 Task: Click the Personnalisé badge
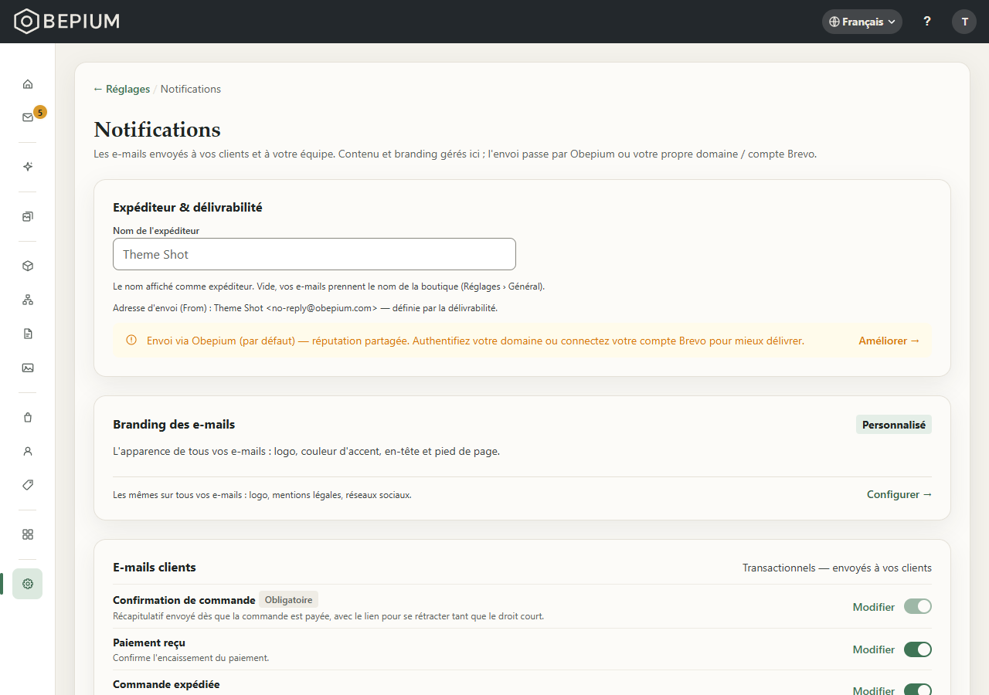[x=894, y=425]
